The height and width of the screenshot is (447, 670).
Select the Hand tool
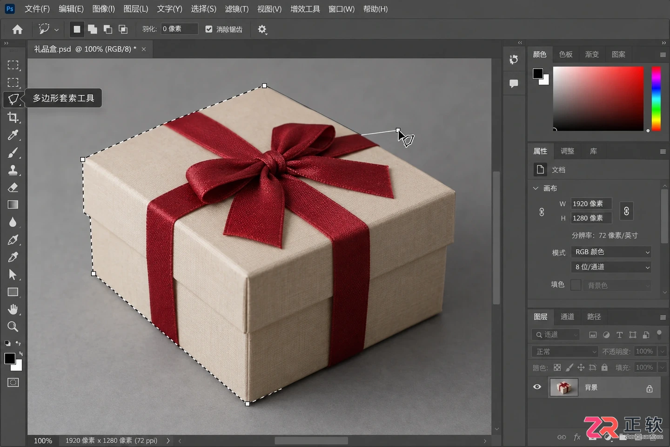tap(13, 309)
